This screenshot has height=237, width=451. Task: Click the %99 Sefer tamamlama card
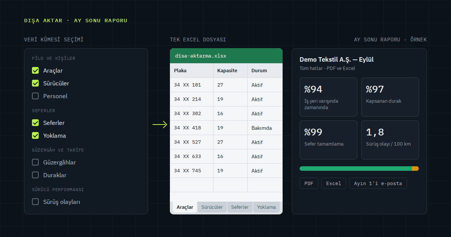(x=328, y=140)
